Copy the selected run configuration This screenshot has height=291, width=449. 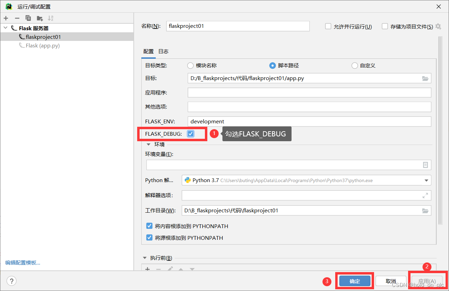(28, 18)
